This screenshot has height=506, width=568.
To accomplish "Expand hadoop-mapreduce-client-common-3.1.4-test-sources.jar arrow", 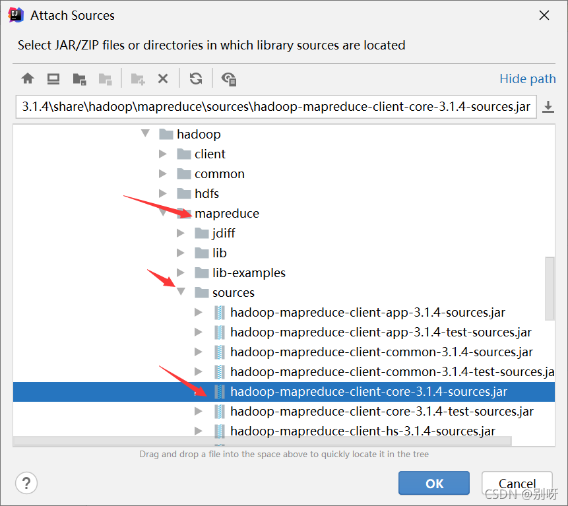I will coord(198,371).
